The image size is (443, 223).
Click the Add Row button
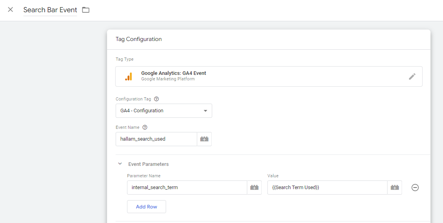pyautogui.click(x=146, y=206)
